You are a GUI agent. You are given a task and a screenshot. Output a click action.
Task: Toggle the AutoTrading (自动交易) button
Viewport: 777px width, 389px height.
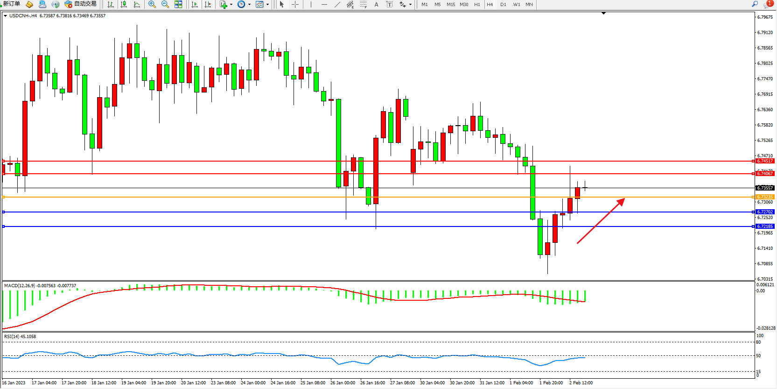coord(81,4)
